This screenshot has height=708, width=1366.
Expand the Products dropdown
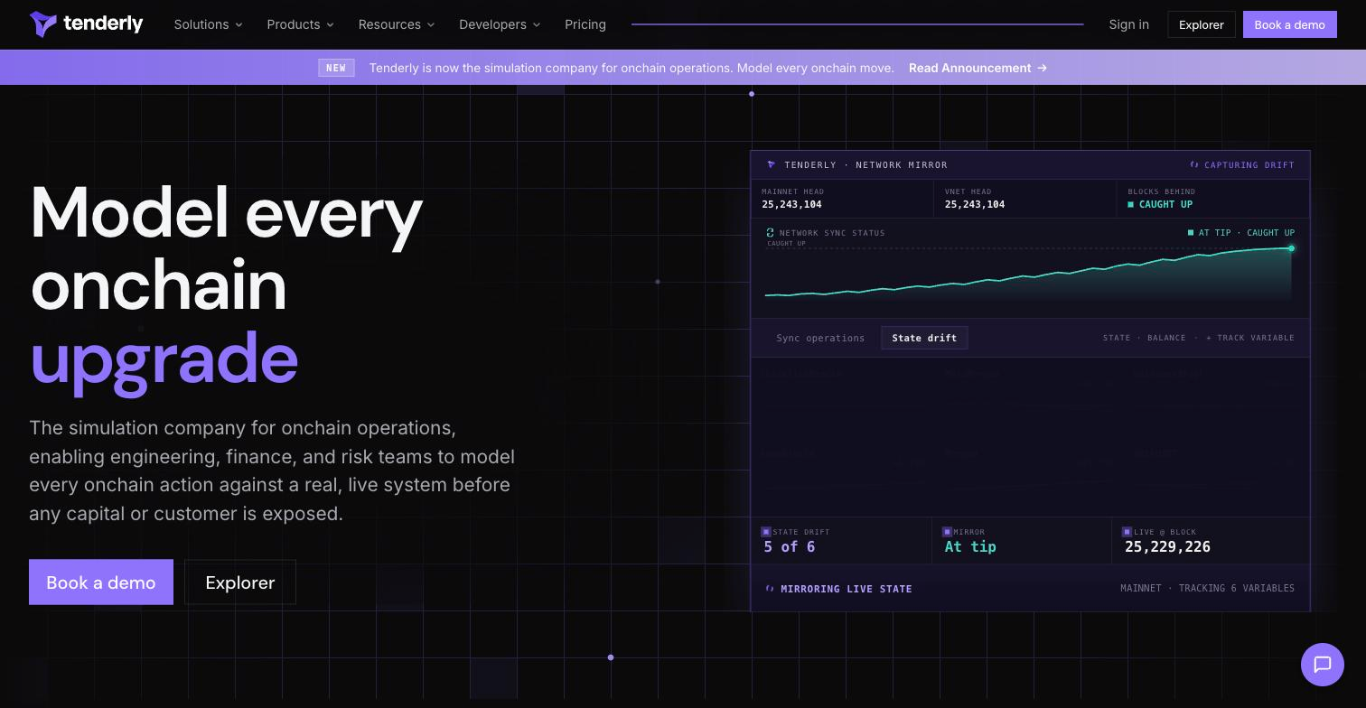click(x=300, y=24)
